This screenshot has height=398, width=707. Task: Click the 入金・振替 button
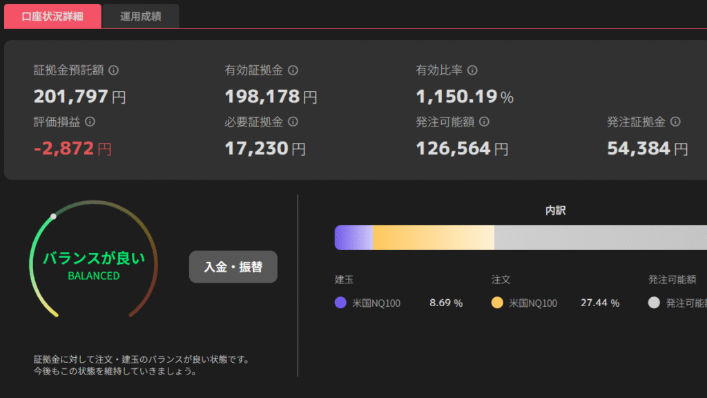point(233,267)
